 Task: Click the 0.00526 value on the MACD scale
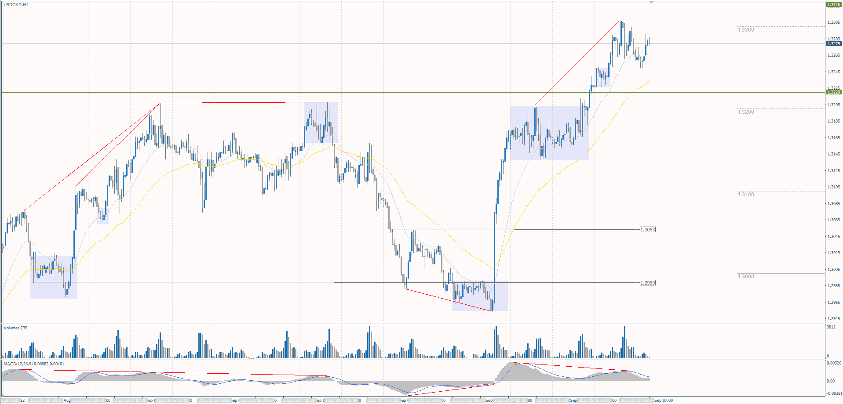[x=834, y=363]
